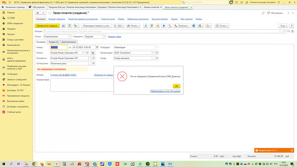Click the Позвонить phone button
Screen dimensions: 297x167
(182, 26)
